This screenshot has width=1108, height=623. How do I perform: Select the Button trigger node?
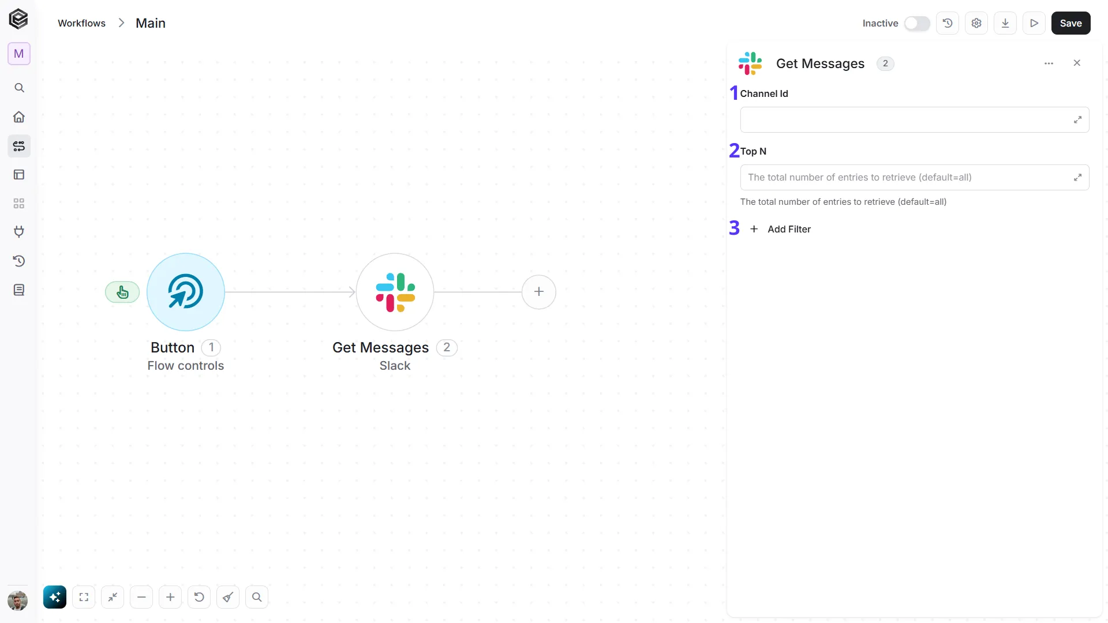(x=186, y=292)
